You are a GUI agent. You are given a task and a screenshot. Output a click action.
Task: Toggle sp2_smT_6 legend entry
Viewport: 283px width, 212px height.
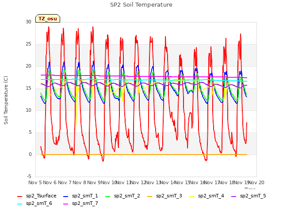point(34,204)
